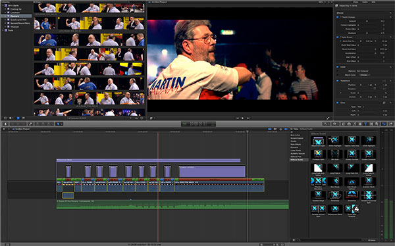Disable the Auto Zoom effect checkbox
Image resolution: width=395 pixels, height=246 pixels.
pos(337,37)
